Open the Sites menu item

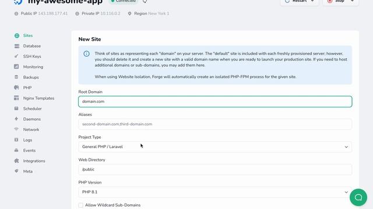(x=28, y=35)
